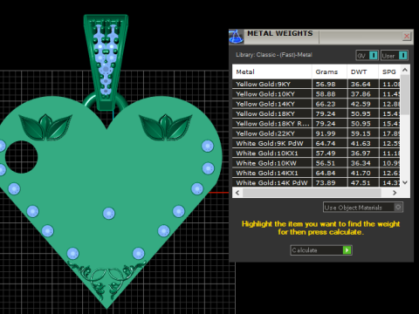Click the 36.64 DWT value
419x314 pixels.
click(x=361, y=84)
